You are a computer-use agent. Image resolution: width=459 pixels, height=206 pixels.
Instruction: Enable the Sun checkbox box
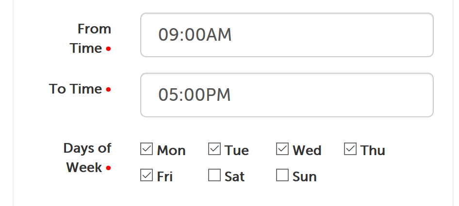(282, 175)
